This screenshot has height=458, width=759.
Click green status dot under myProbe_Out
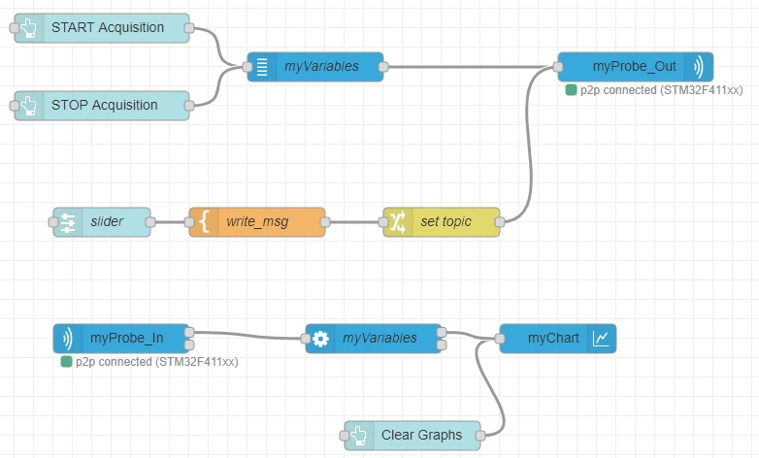coord(571,89)
